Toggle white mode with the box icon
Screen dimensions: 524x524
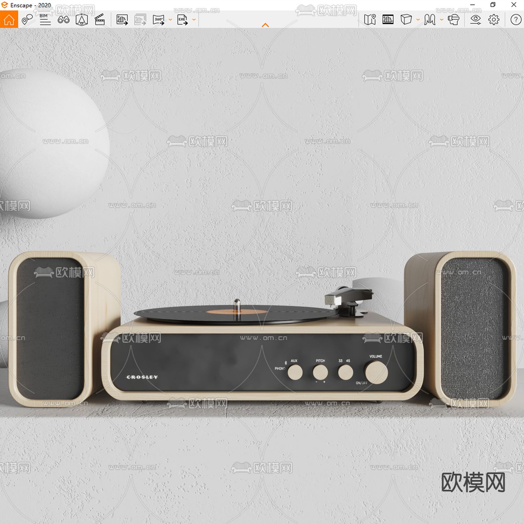pos(406,20)
